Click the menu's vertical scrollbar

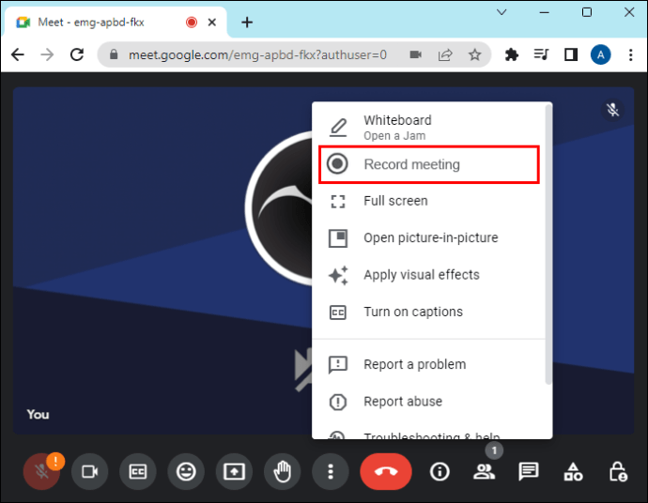[x=548, y=245]
